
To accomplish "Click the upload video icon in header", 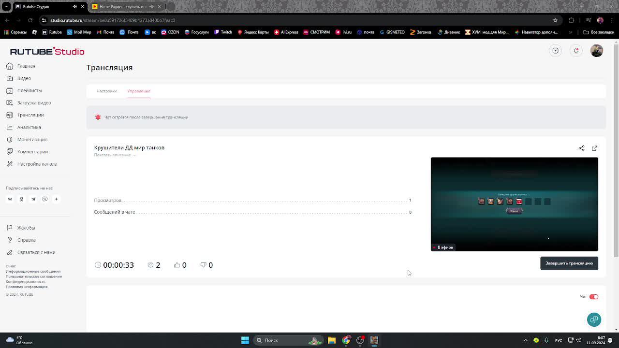I will [556, 51].
